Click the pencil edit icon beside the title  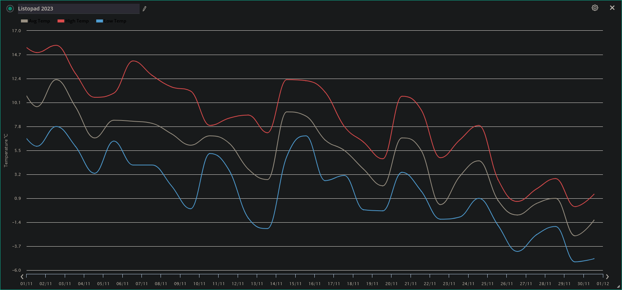[x=144, y=9]
